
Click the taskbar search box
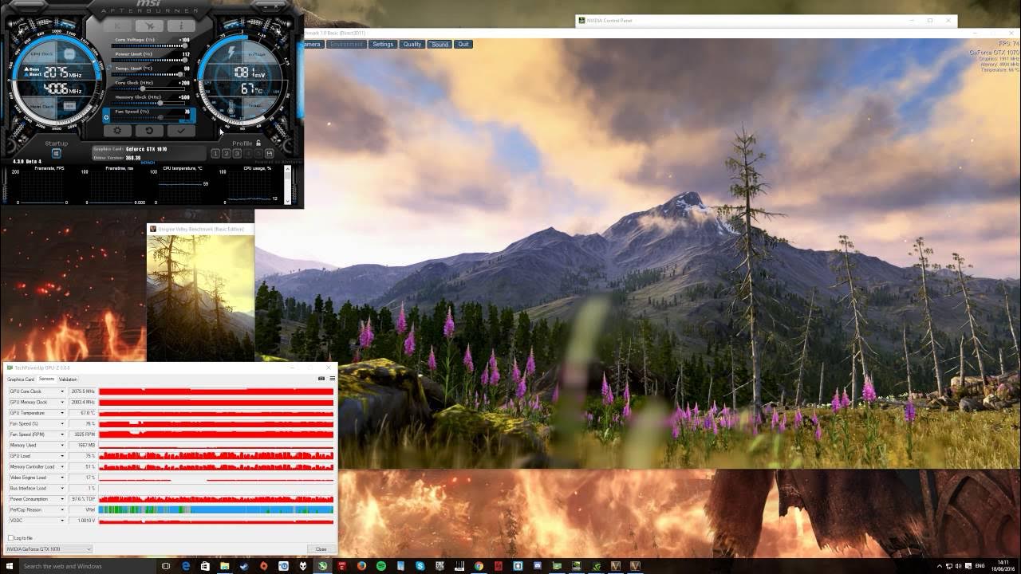click(88, 566)
